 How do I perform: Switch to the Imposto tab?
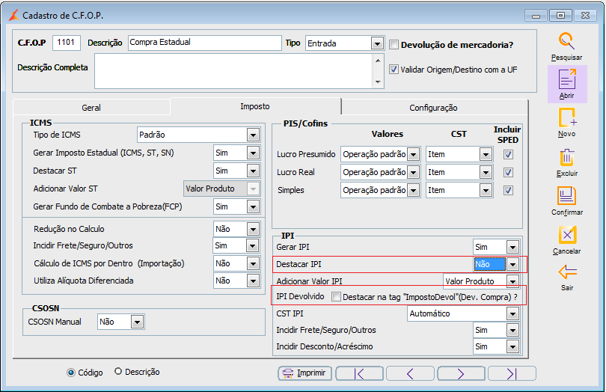click(x=255, y=106)
